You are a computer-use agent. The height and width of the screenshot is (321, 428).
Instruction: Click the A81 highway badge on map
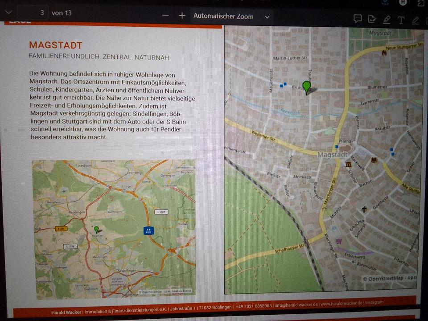coord(148,230)
